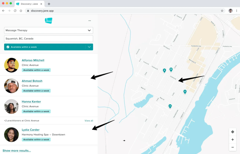Expand the availability filter dropdown arrow
The image size is (240, 154).
(x=89, y=47)
